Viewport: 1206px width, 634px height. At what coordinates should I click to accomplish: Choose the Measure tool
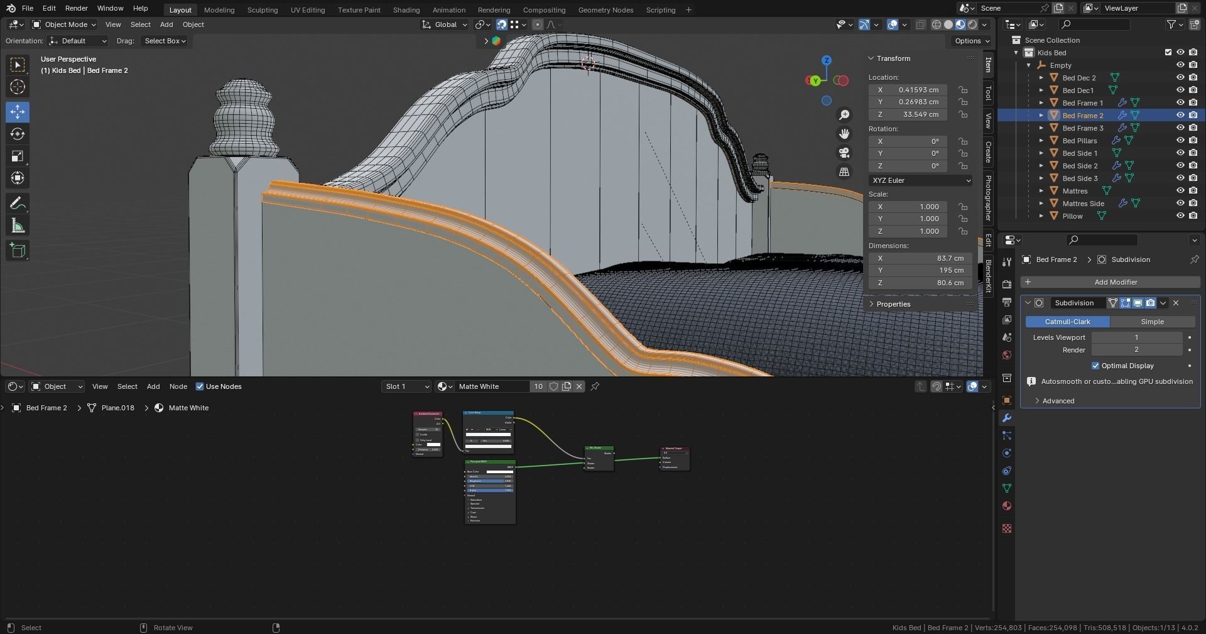point(18,226)
